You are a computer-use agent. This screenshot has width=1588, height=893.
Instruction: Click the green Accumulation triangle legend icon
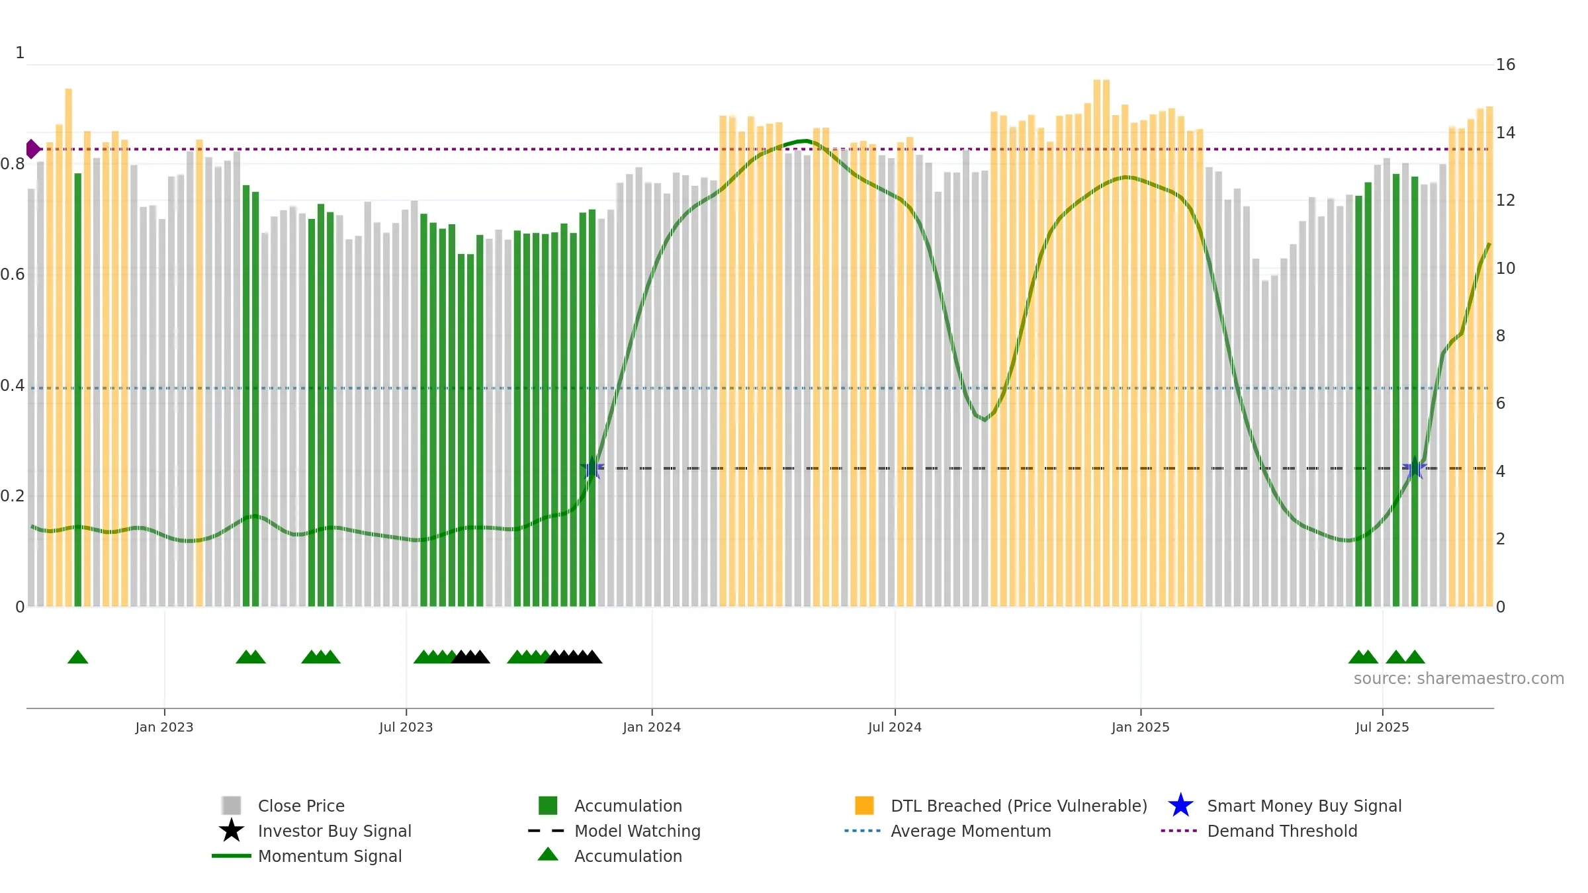tap(548, 855)
